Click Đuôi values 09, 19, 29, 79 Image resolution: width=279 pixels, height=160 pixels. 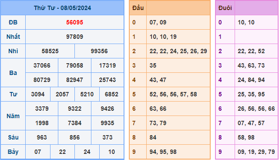(256, 152)
